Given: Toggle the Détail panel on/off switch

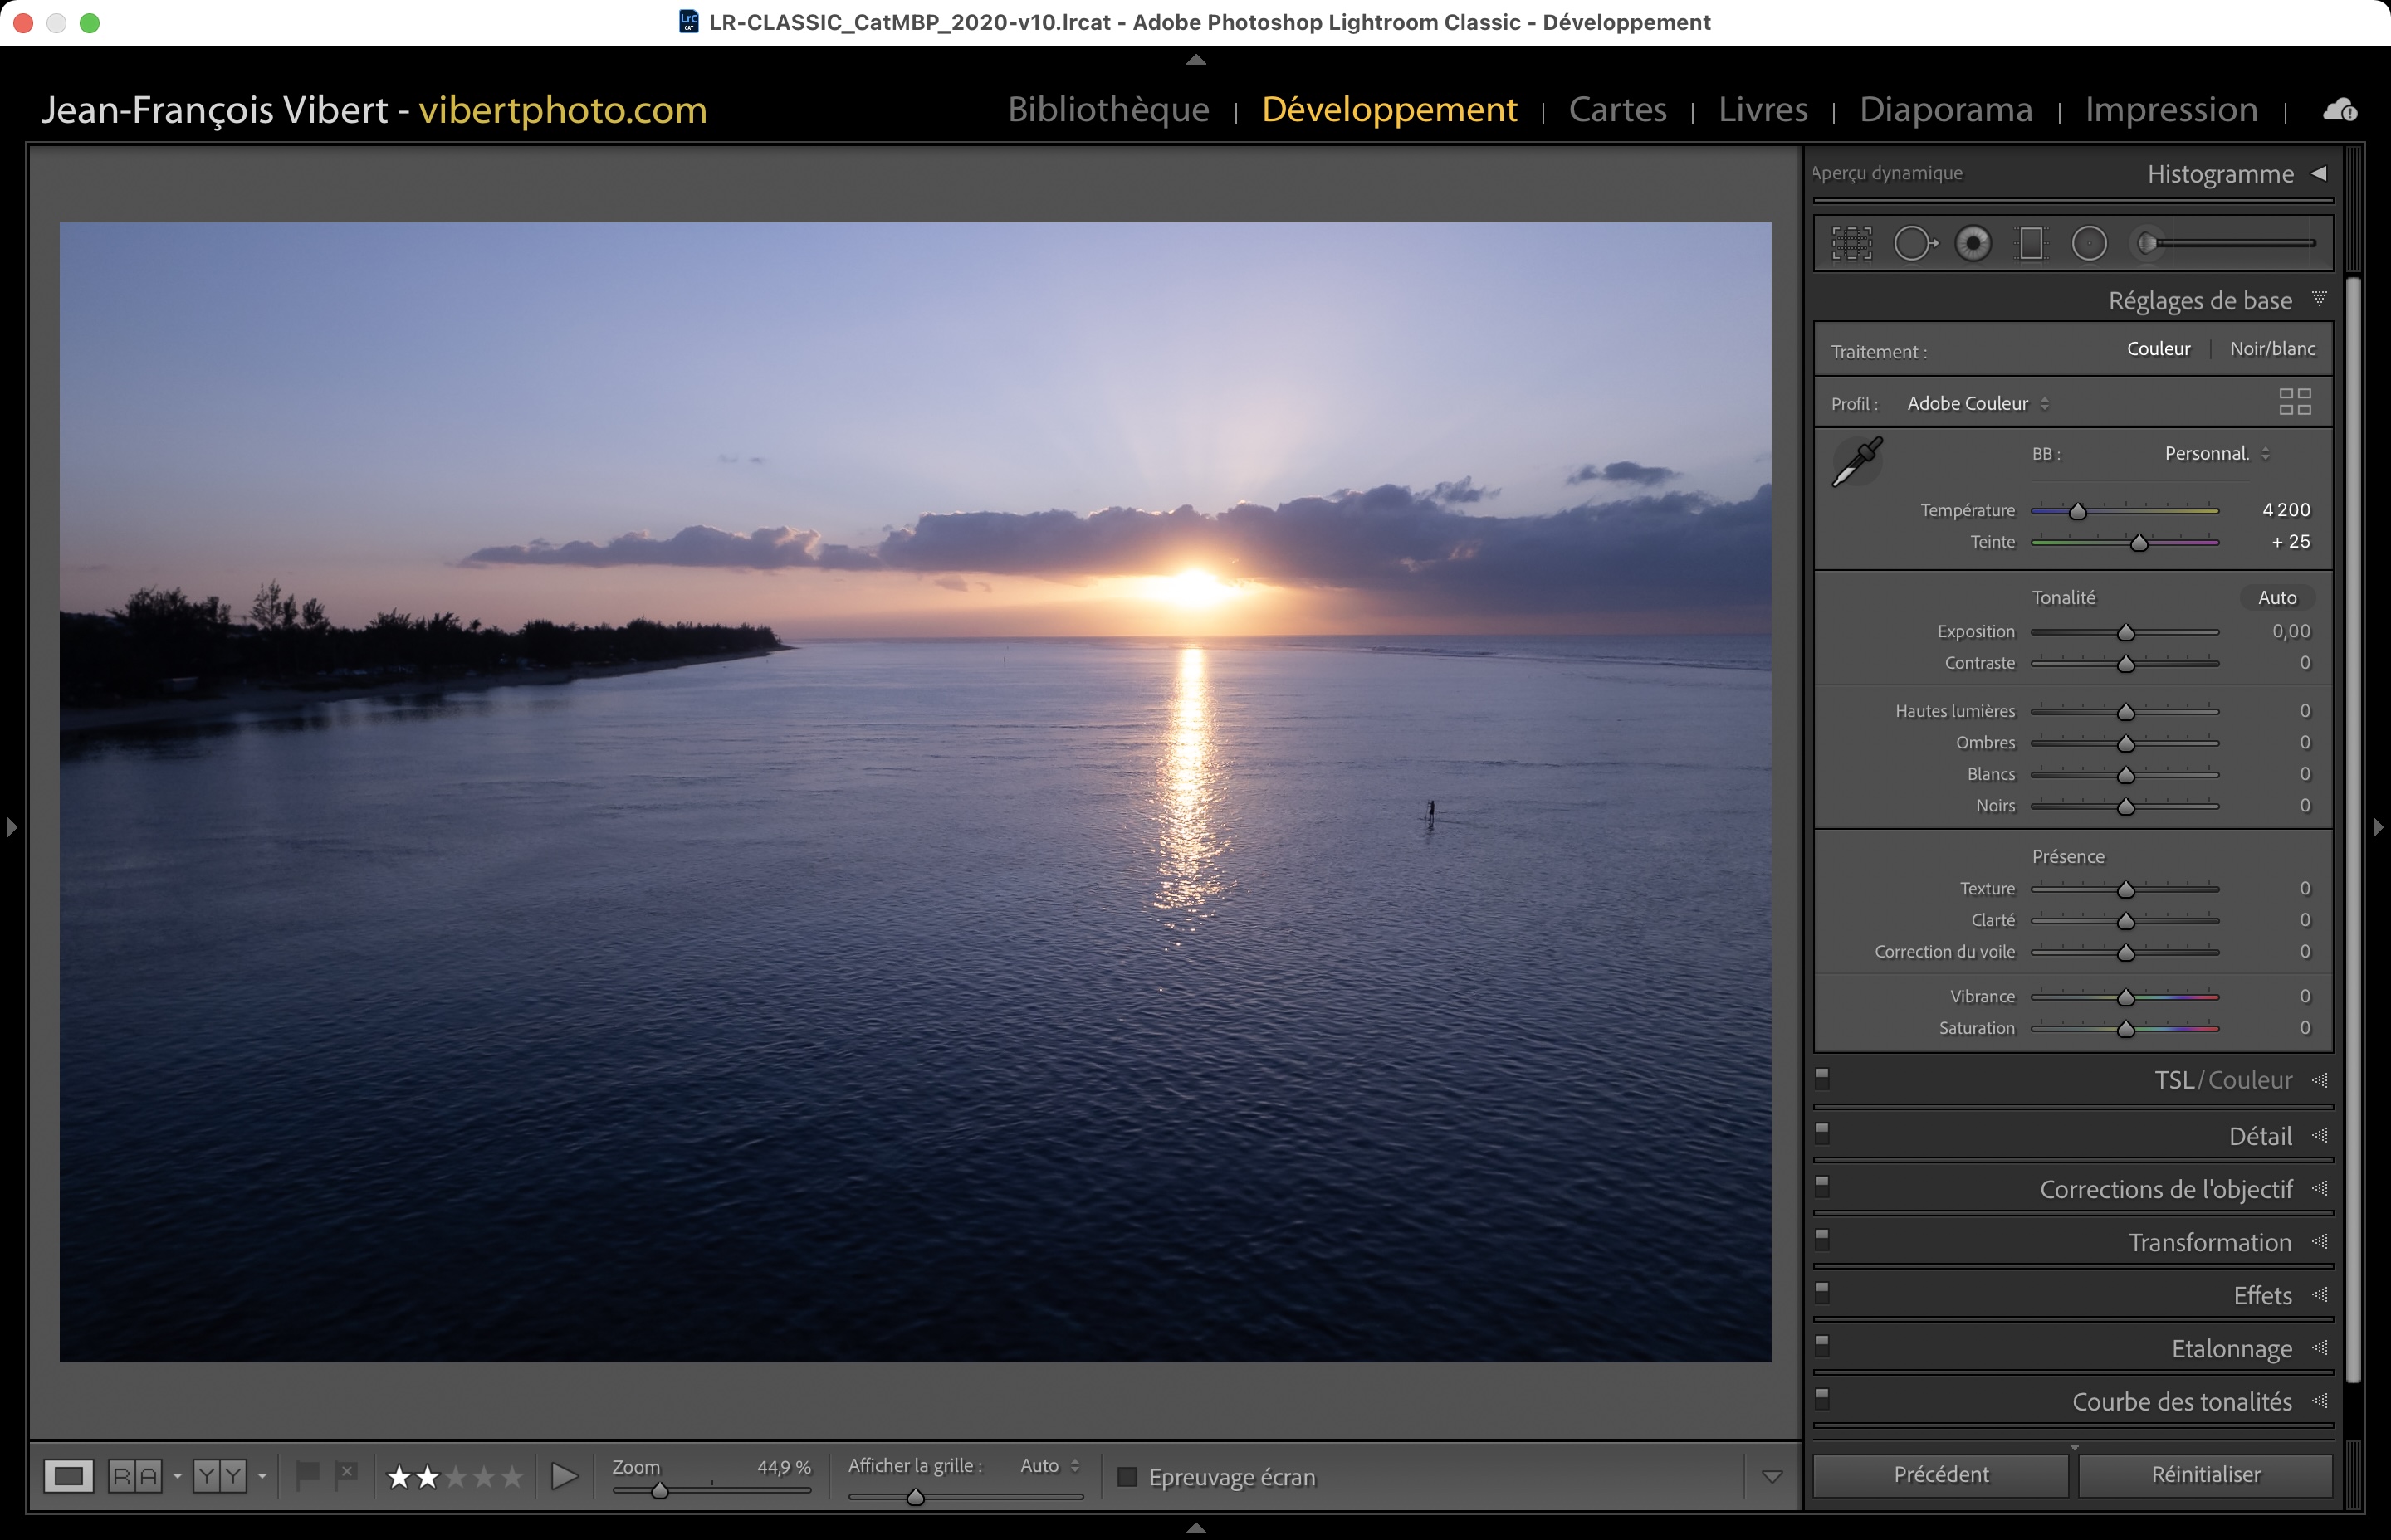Looking at the screenshot, I should (x=1821, y=1132).
